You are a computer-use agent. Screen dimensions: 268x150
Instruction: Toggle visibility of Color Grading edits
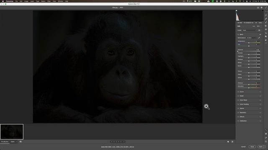click(260, 104)
